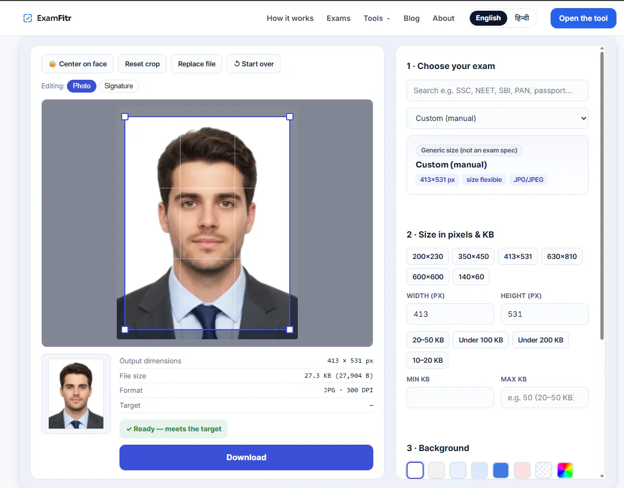Click the output preview thumbnail
The image size is (624, 488).
(76, 394)
